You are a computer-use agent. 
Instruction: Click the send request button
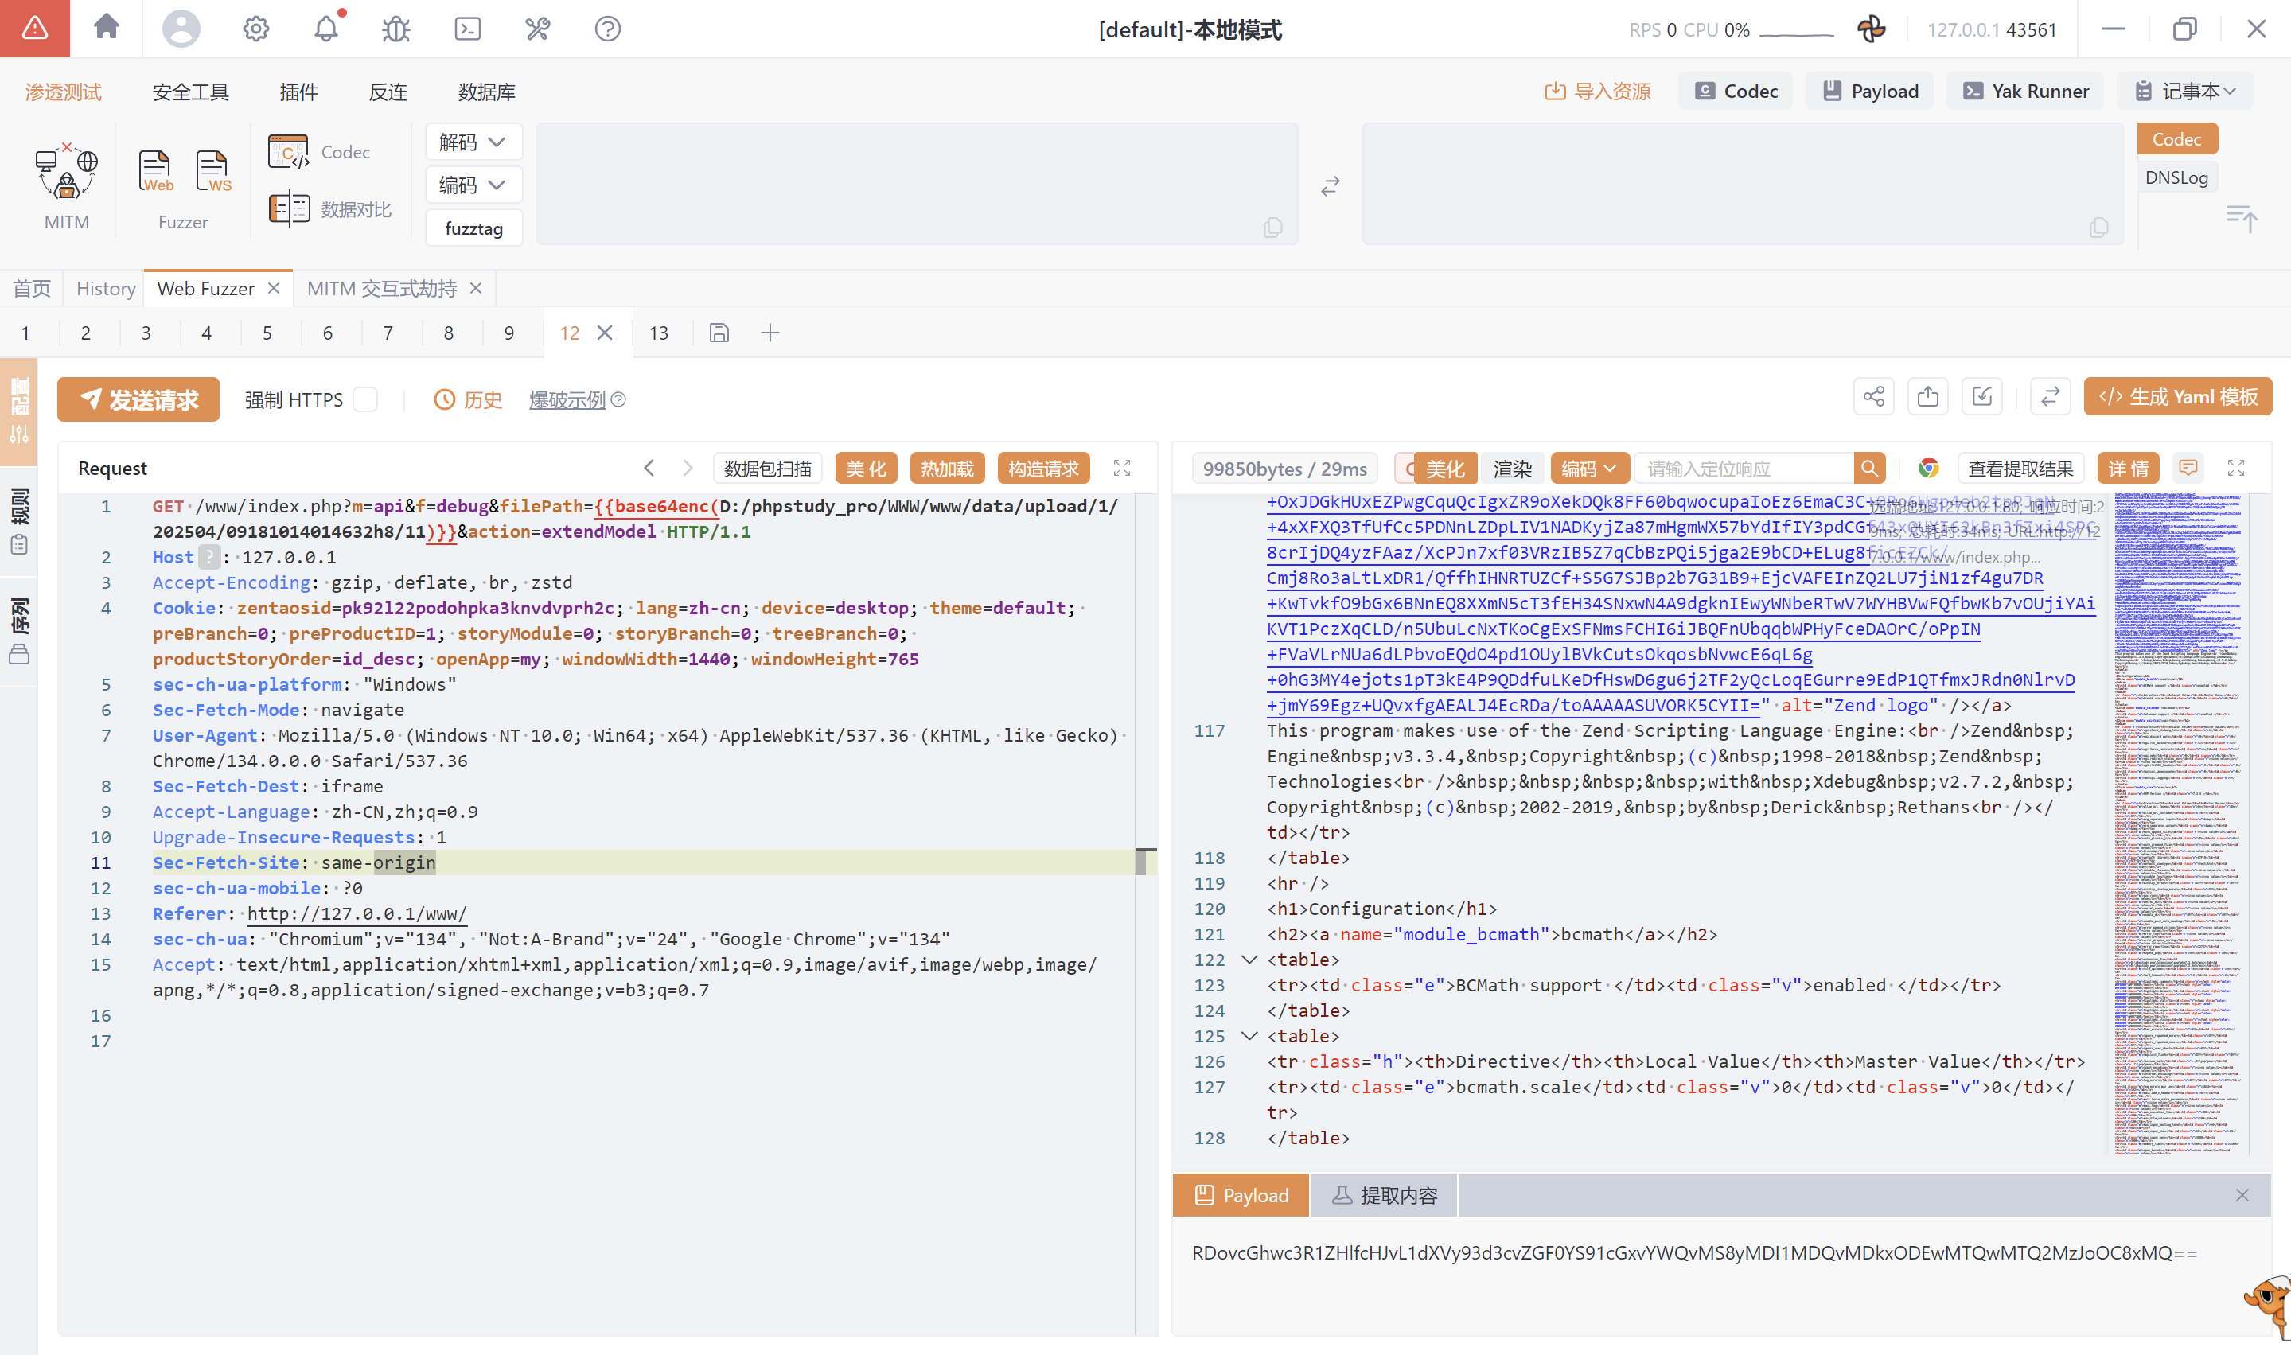click(x=138, y=399)
